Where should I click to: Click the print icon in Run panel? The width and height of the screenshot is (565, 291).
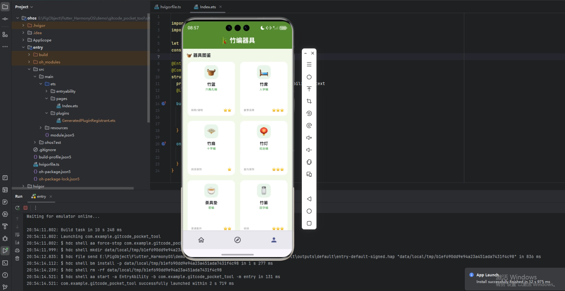(x=17, y=250)
